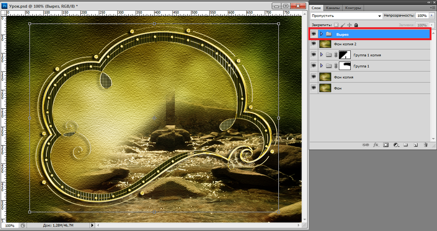Click the transform box center crosshair
437x231 pixels.
(154, 118)
